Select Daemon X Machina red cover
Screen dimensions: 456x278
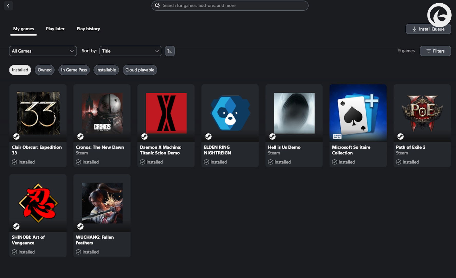(x=166, y=113)
